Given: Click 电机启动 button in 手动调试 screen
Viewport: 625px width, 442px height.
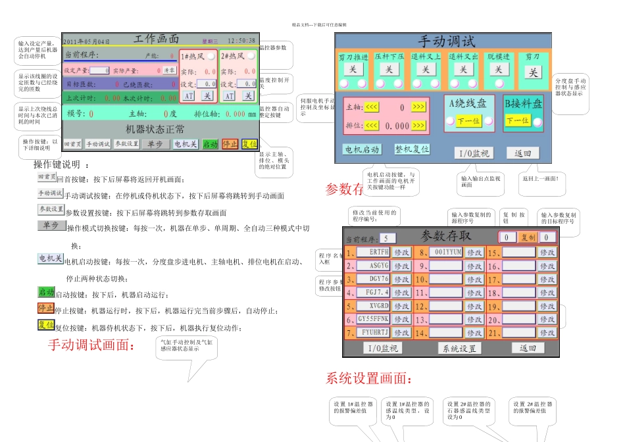Looking at the screenshot, I should [x=362, y=149].
